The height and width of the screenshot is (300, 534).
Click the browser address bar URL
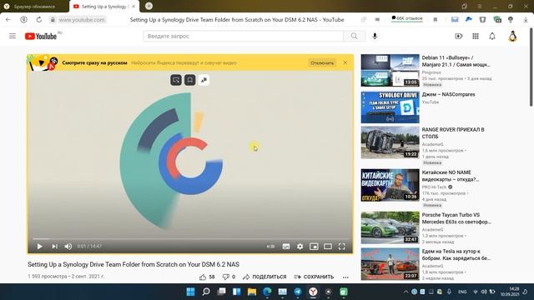[x=82, y=20]
